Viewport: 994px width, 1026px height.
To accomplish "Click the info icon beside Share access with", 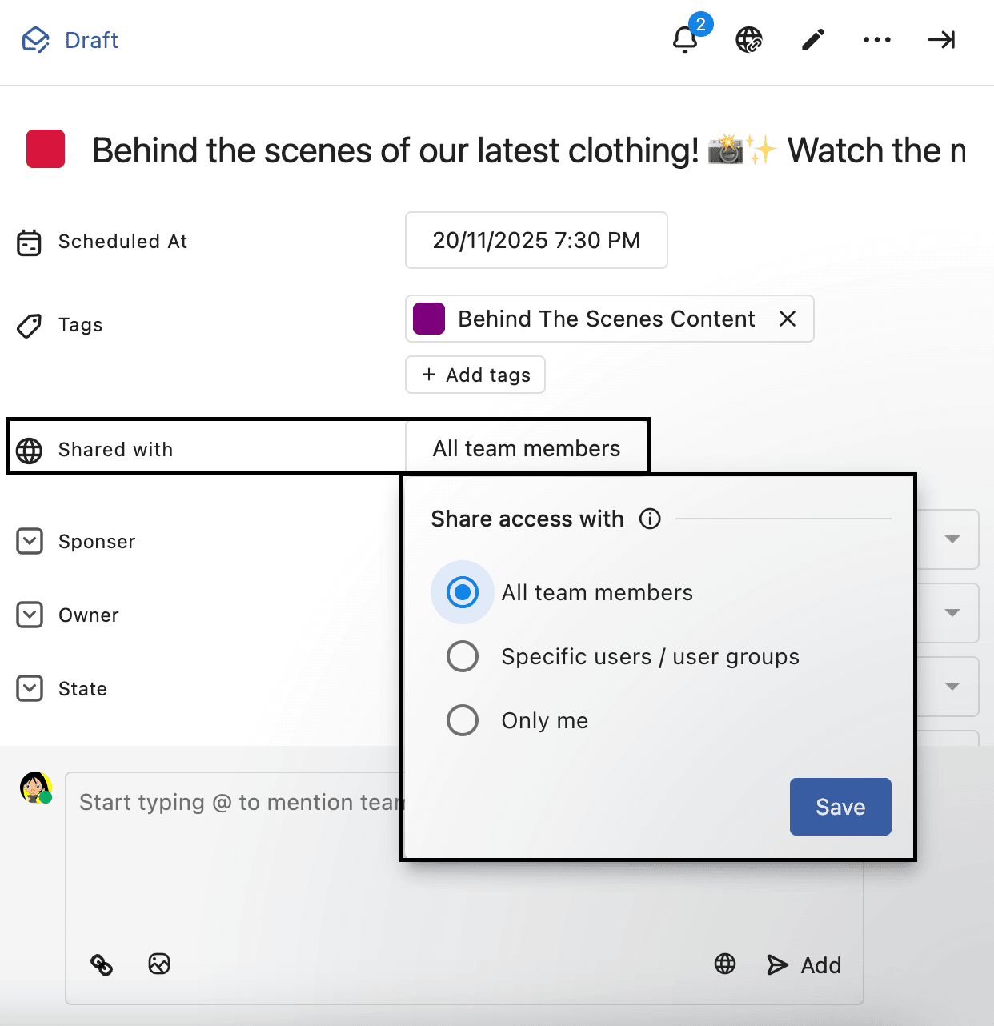I will click(650, 519).
